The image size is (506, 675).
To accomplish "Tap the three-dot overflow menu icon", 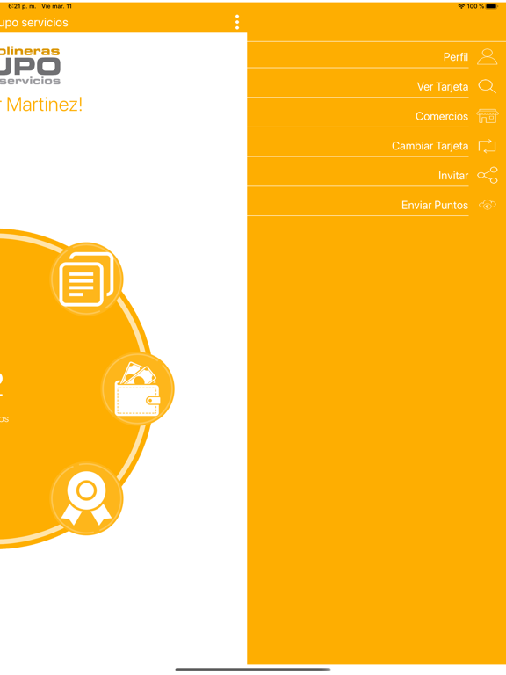I will [237, 22].
